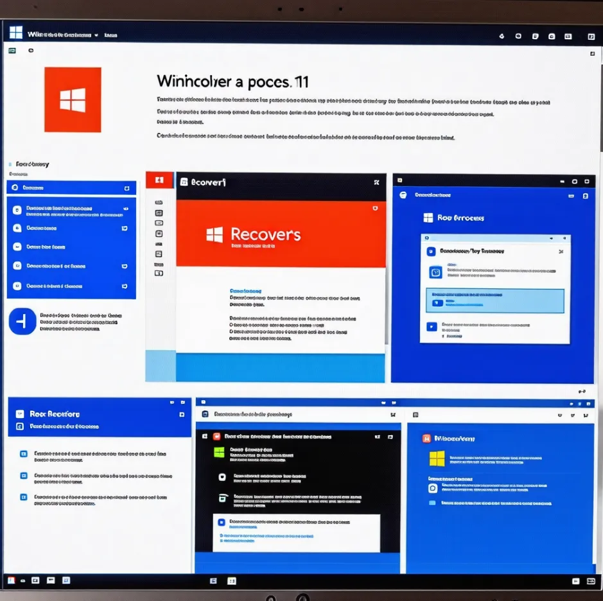
Task: Click the orange icon beside 'Wbocetem'
Action: (x=426, y=439)
